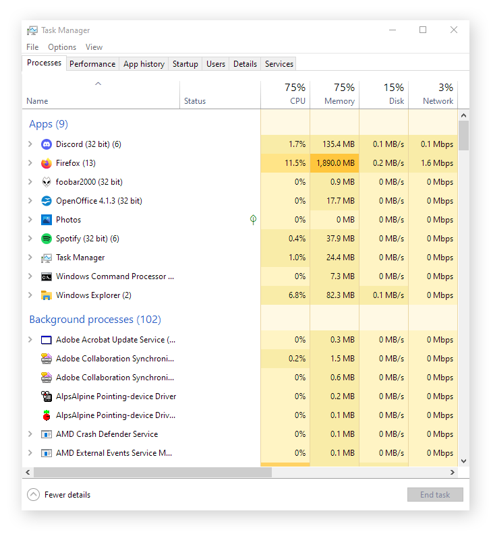491x534 pixels.
Task: Select the Firefox icon in Apps list
Action: (x=46, y=163)
